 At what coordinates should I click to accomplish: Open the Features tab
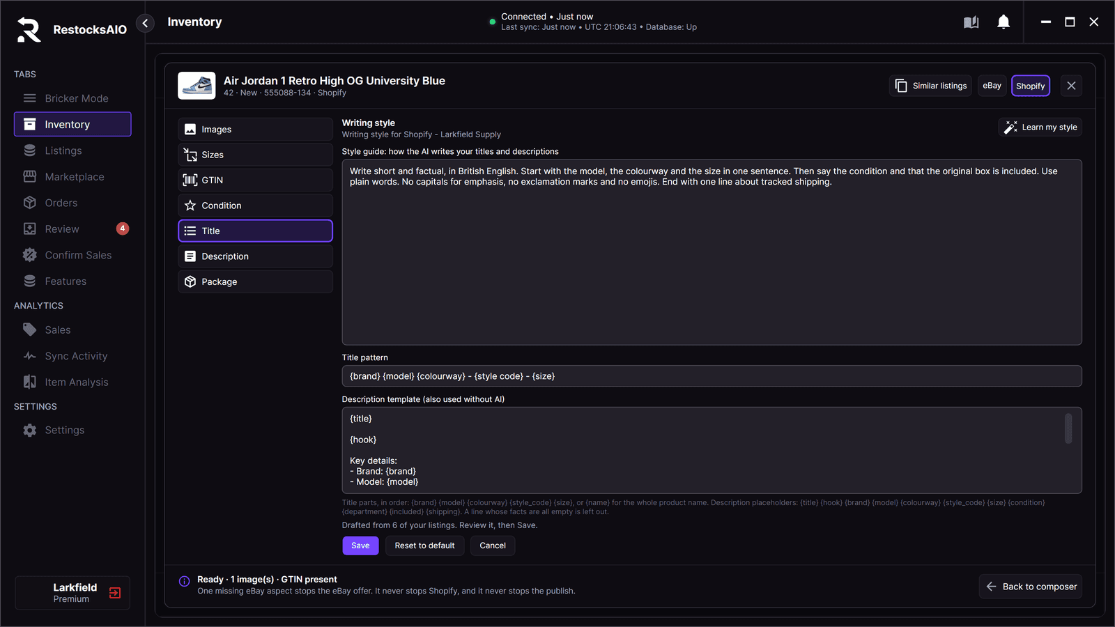pyautogui.click(x=72, y=281)
